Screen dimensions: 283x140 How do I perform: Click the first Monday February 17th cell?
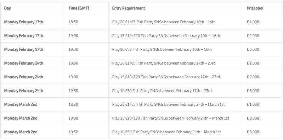(24, 22)
